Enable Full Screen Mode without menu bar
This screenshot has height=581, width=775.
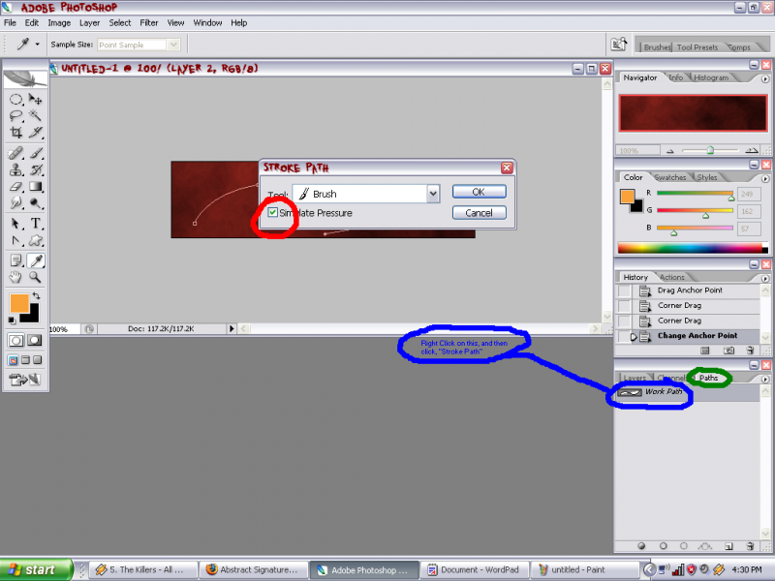click(x=38, y=360)
